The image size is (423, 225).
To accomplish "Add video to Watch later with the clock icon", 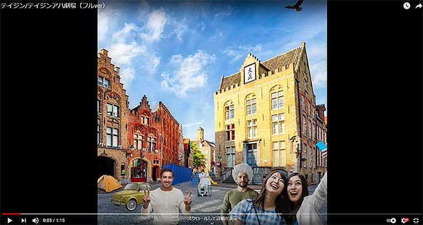I will click(407, 6).
